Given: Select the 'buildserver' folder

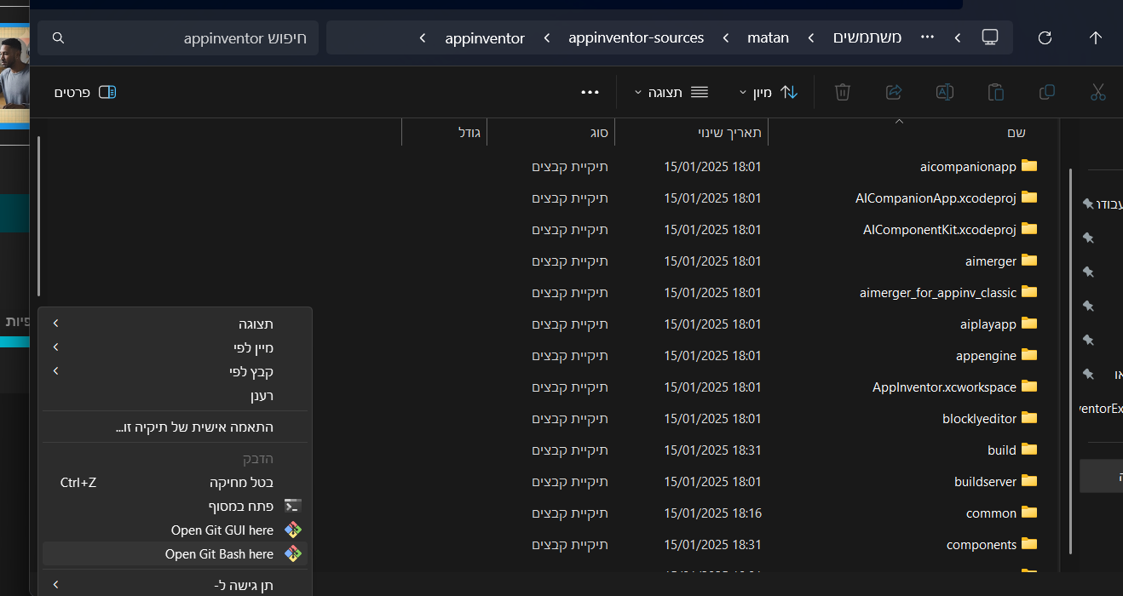Looking at the screenshot, I should click(985, 482).
